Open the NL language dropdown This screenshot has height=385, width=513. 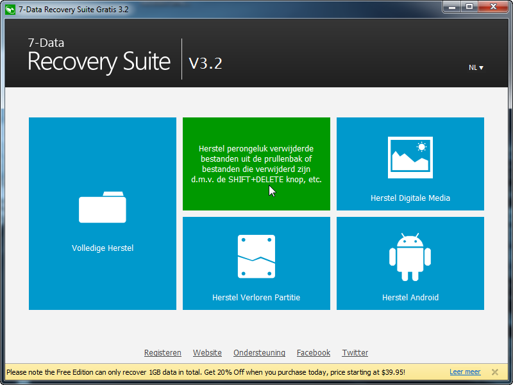click(x=476, y=67)
